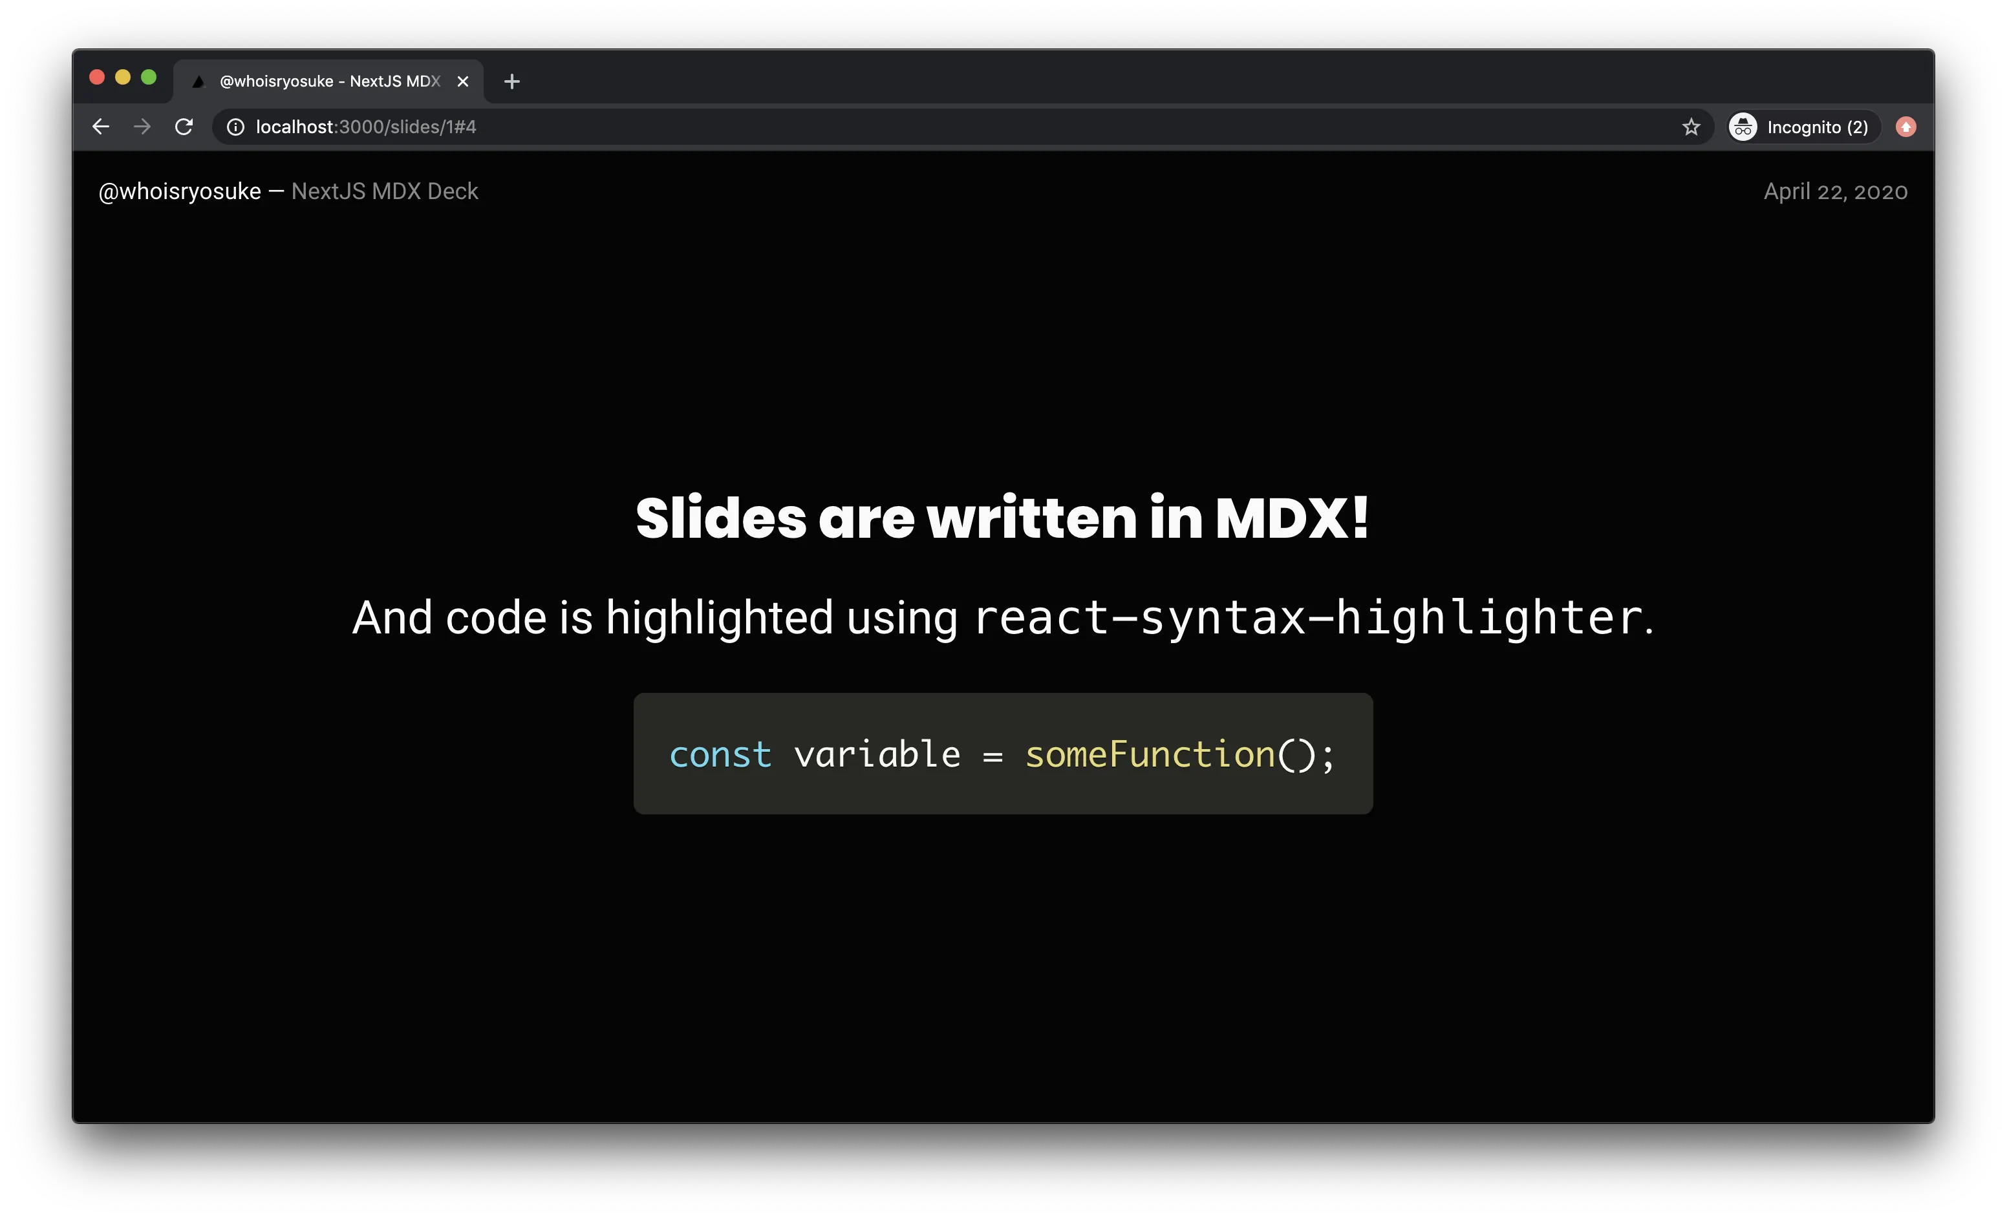Select the code snippet block

tap(1003, 754)
